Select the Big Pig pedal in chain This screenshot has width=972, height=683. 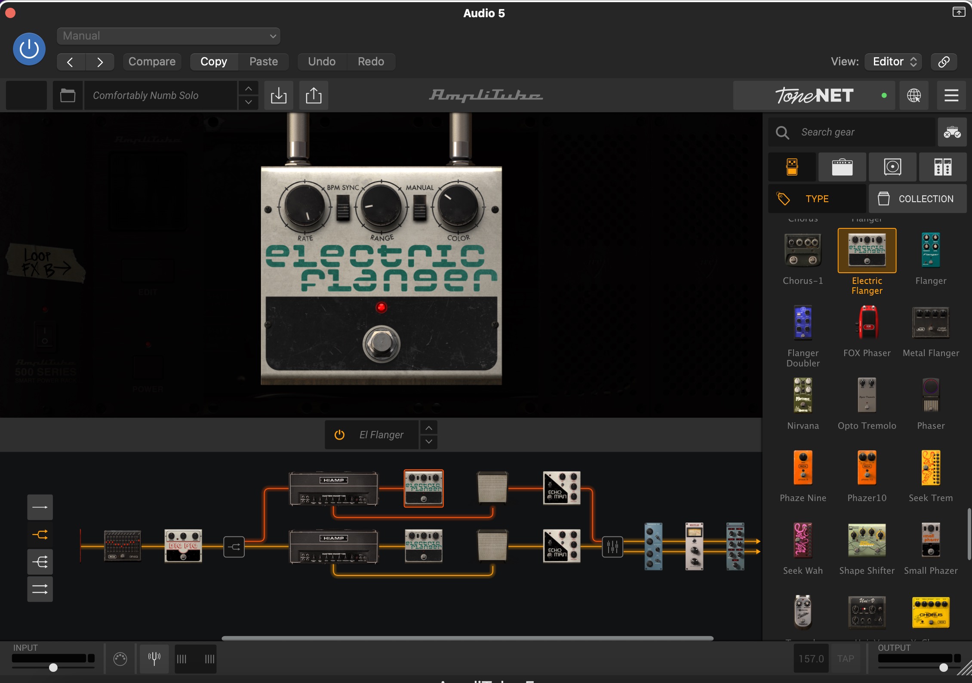183,546
